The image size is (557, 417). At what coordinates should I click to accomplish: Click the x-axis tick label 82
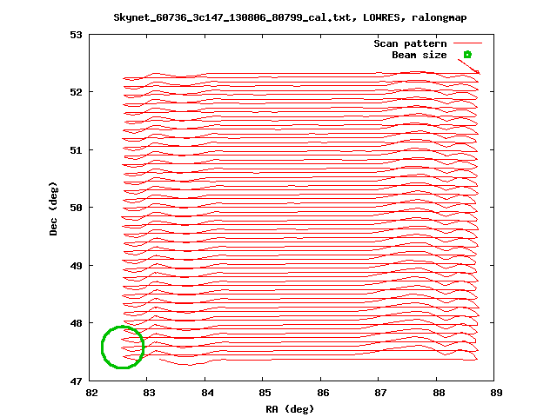pos(91,393)
